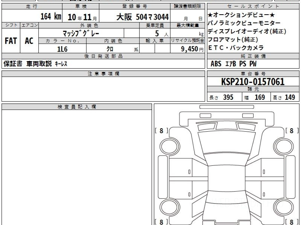Click the 最大積載量 header
301x225 pixels.
[188, 25]
